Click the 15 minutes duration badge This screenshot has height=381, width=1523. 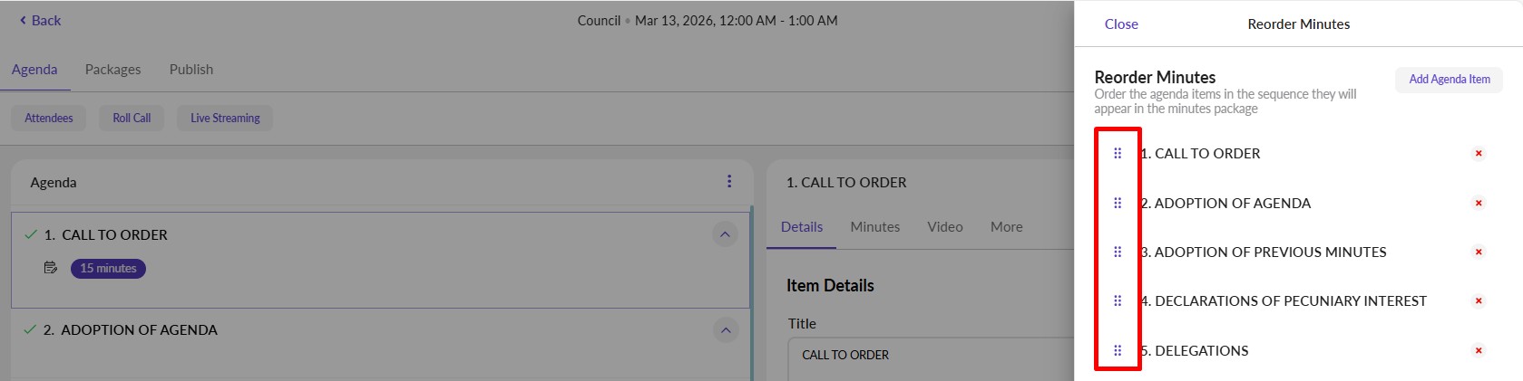click(108, 269)
